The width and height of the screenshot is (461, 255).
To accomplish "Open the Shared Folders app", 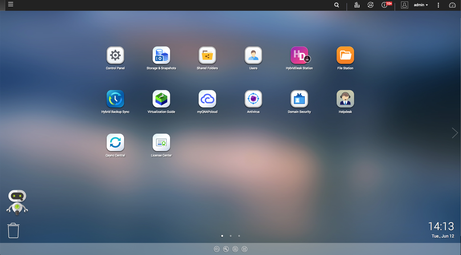I will point(207,55).
